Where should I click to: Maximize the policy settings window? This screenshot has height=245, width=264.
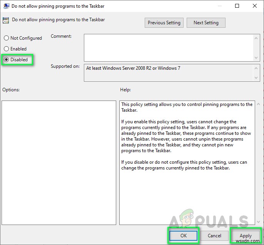[x=237, y=6]
